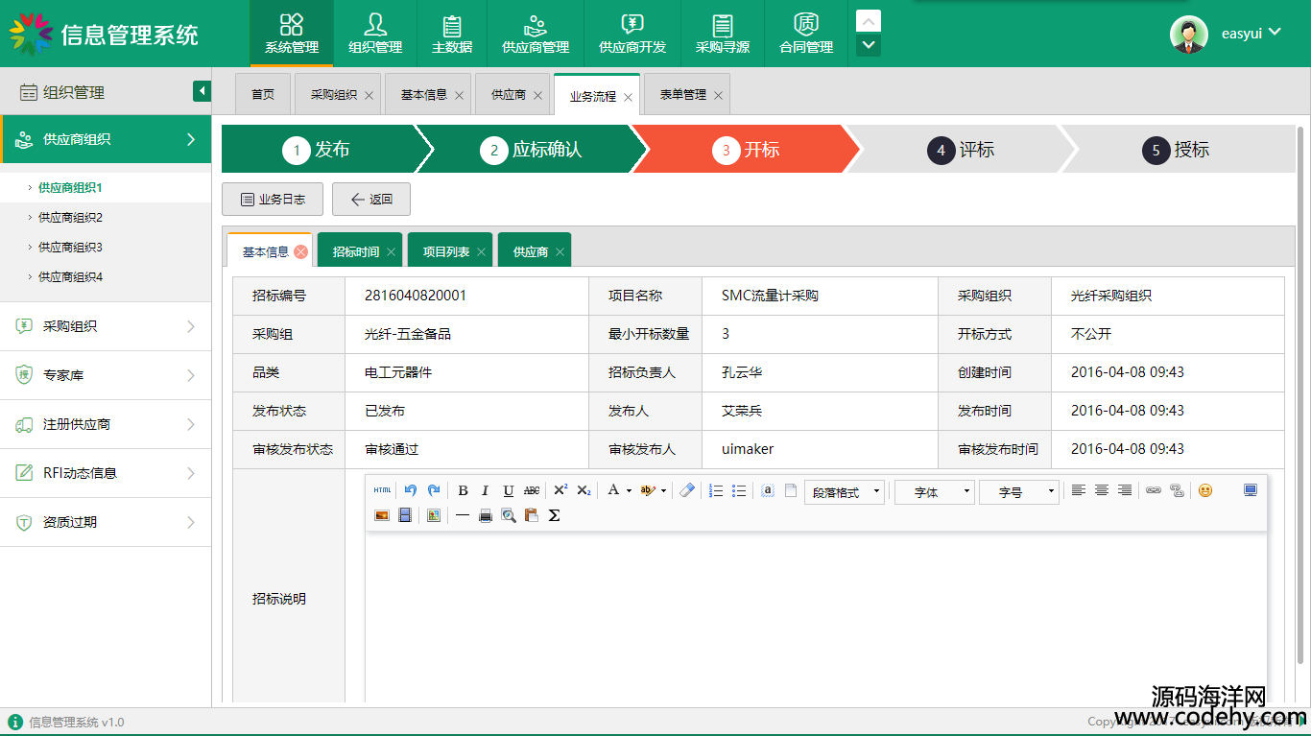The image size is (1311, 736).
Task: Insert a video film-strip icon
Action: (405, 515)
